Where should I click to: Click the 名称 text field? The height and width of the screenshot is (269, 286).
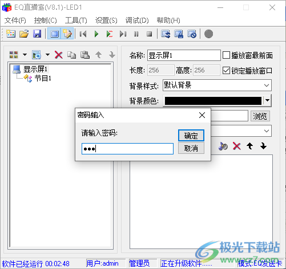click(184, 55)
